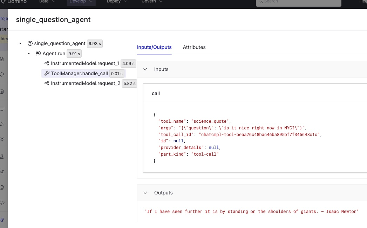This screenshot has height=228, width=367.
Task: Open the rocket icon in the left sidebar
Action: 2,220
